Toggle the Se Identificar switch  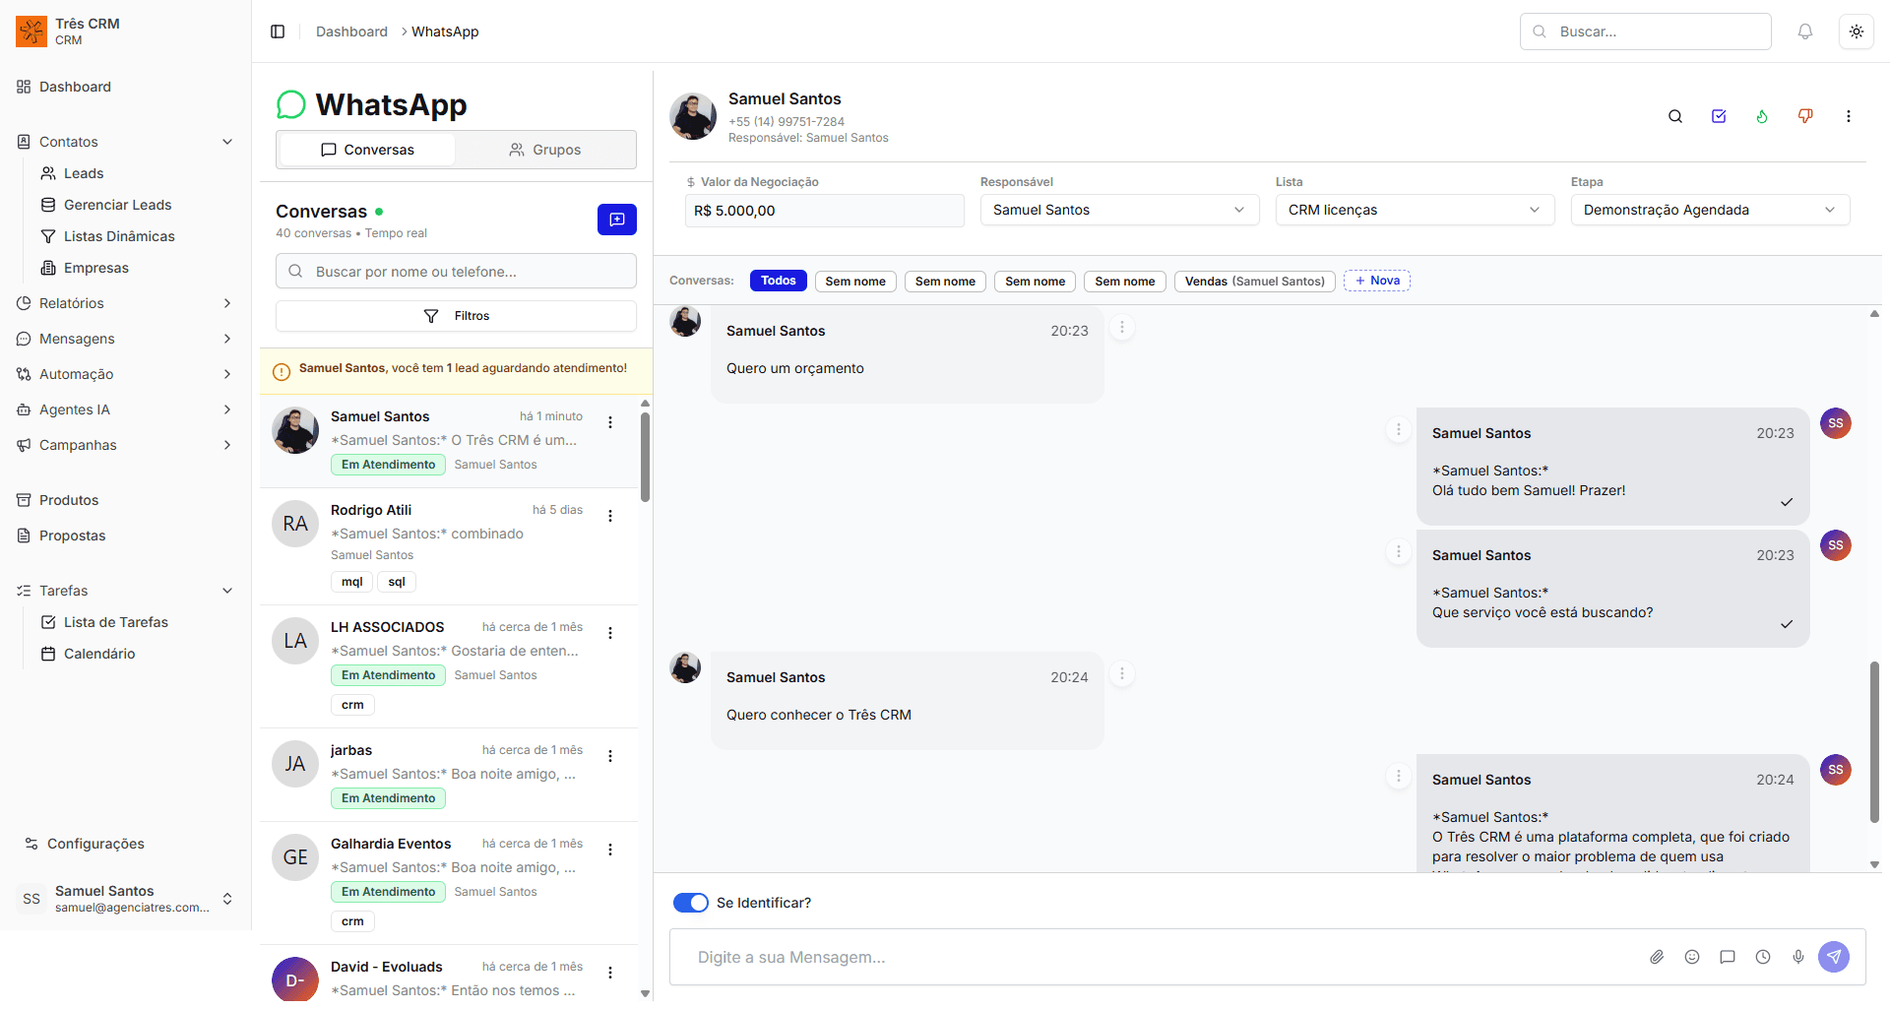tap(690, 902)
